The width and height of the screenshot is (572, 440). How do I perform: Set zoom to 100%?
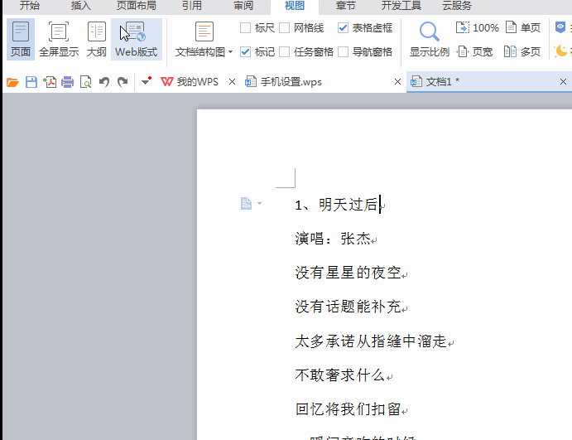pos(477,27)
